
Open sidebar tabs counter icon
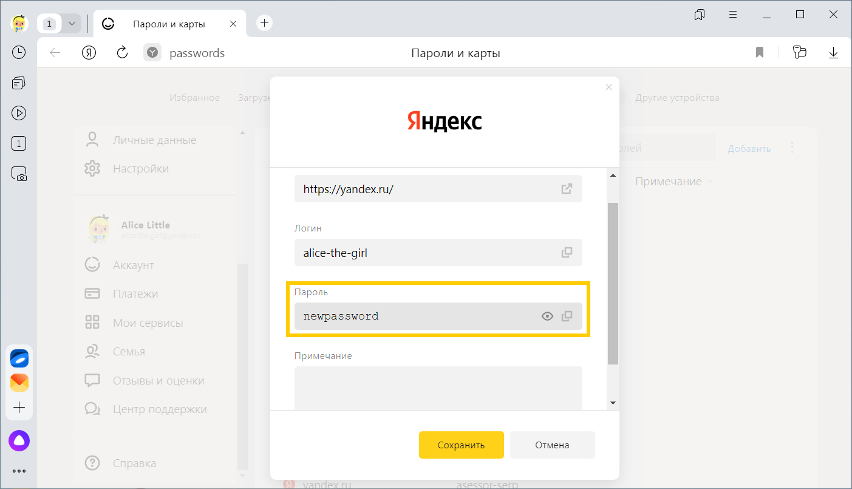[x=19, y=144]
